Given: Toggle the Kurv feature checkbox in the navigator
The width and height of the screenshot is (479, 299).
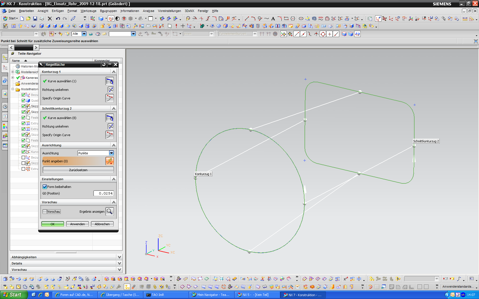Looking at the screenshot, I should point(23,152).
